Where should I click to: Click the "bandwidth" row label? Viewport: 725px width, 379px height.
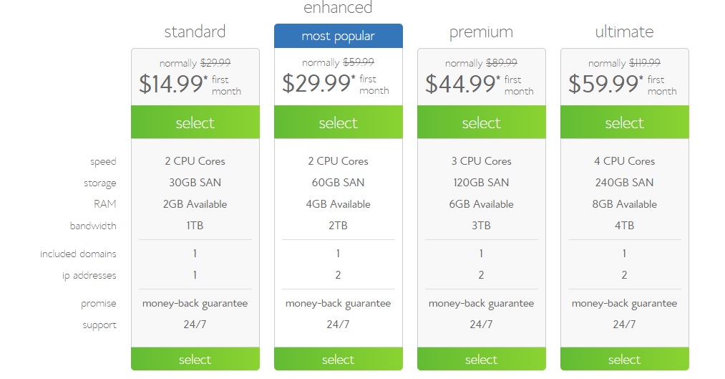93,226
